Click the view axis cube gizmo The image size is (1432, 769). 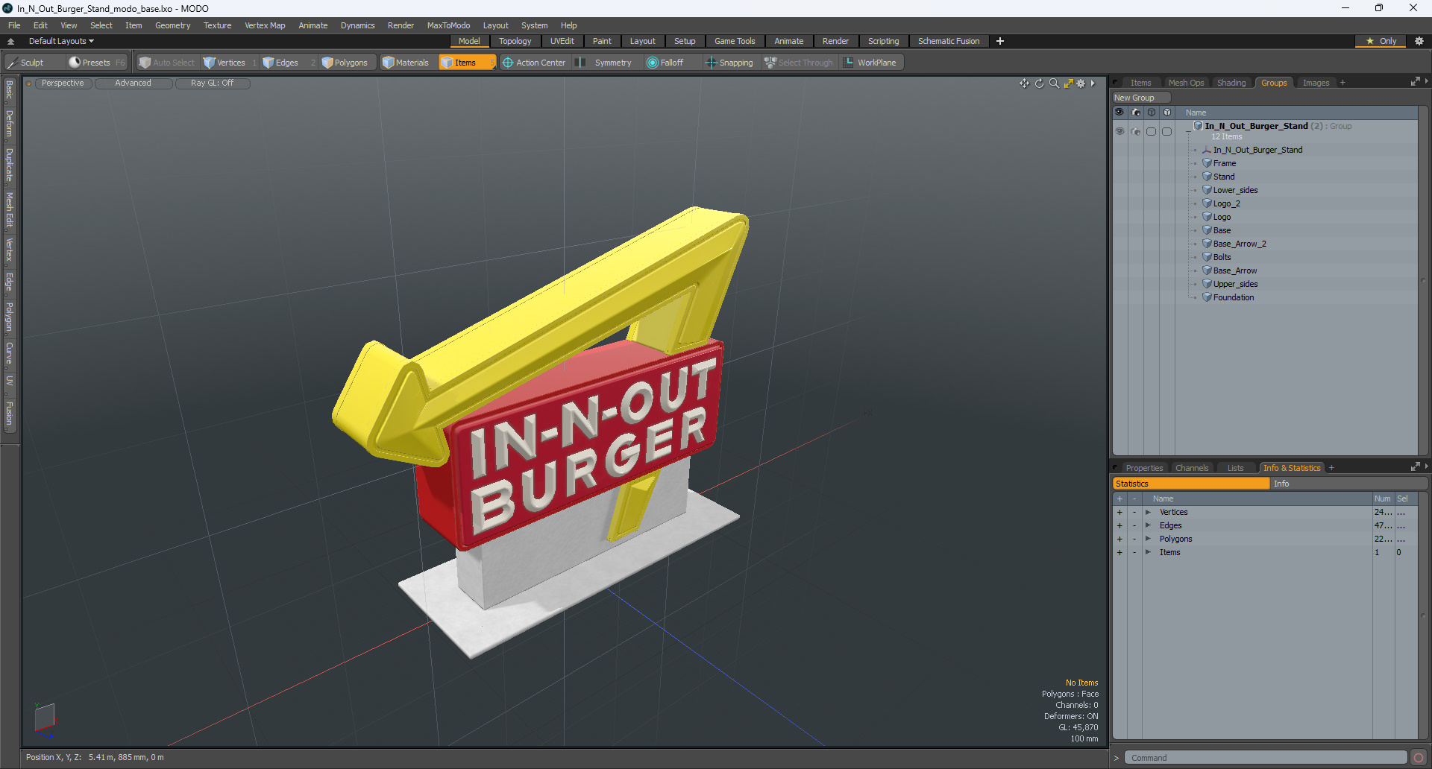[45, 719]
